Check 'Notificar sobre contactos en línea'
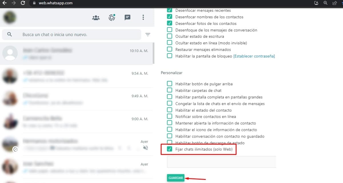The height and width of the screenshot is (183, 343). point(169,116)
